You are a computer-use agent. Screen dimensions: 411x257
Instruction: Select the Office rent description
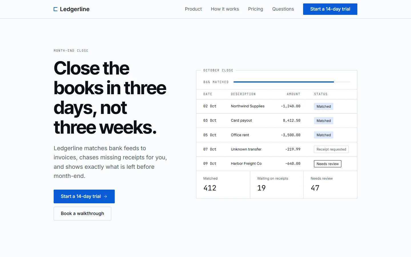click(x=240, y=135)
